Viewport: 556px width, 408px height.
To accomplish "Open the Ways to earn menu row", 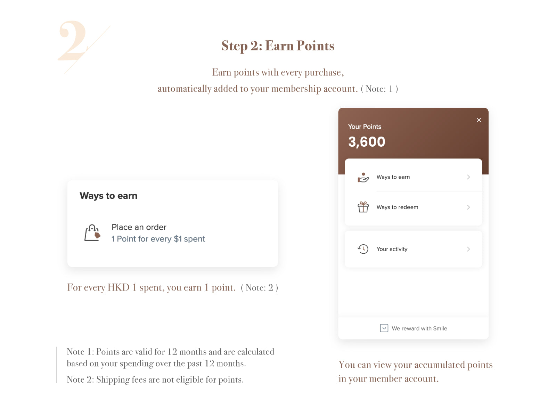I will click(x=413, y=177).
